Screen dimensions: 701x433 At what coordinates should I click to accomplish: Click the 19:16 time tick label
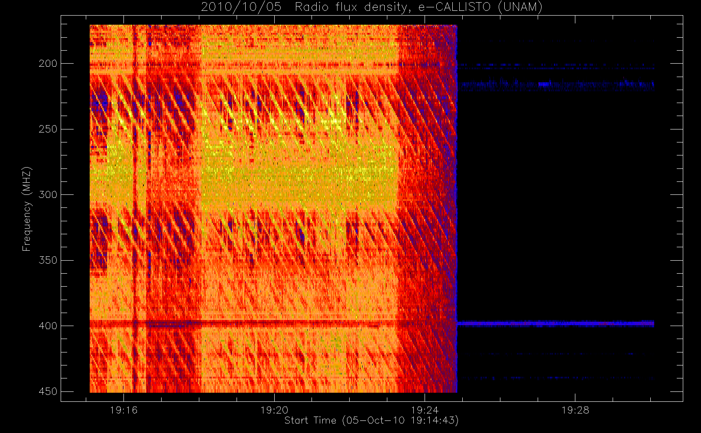click(x=123, y=410)
